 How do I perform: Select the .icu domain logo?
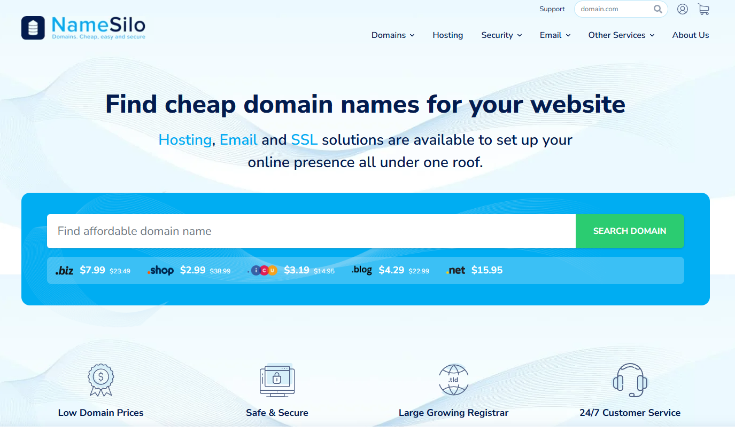point(264,271)
